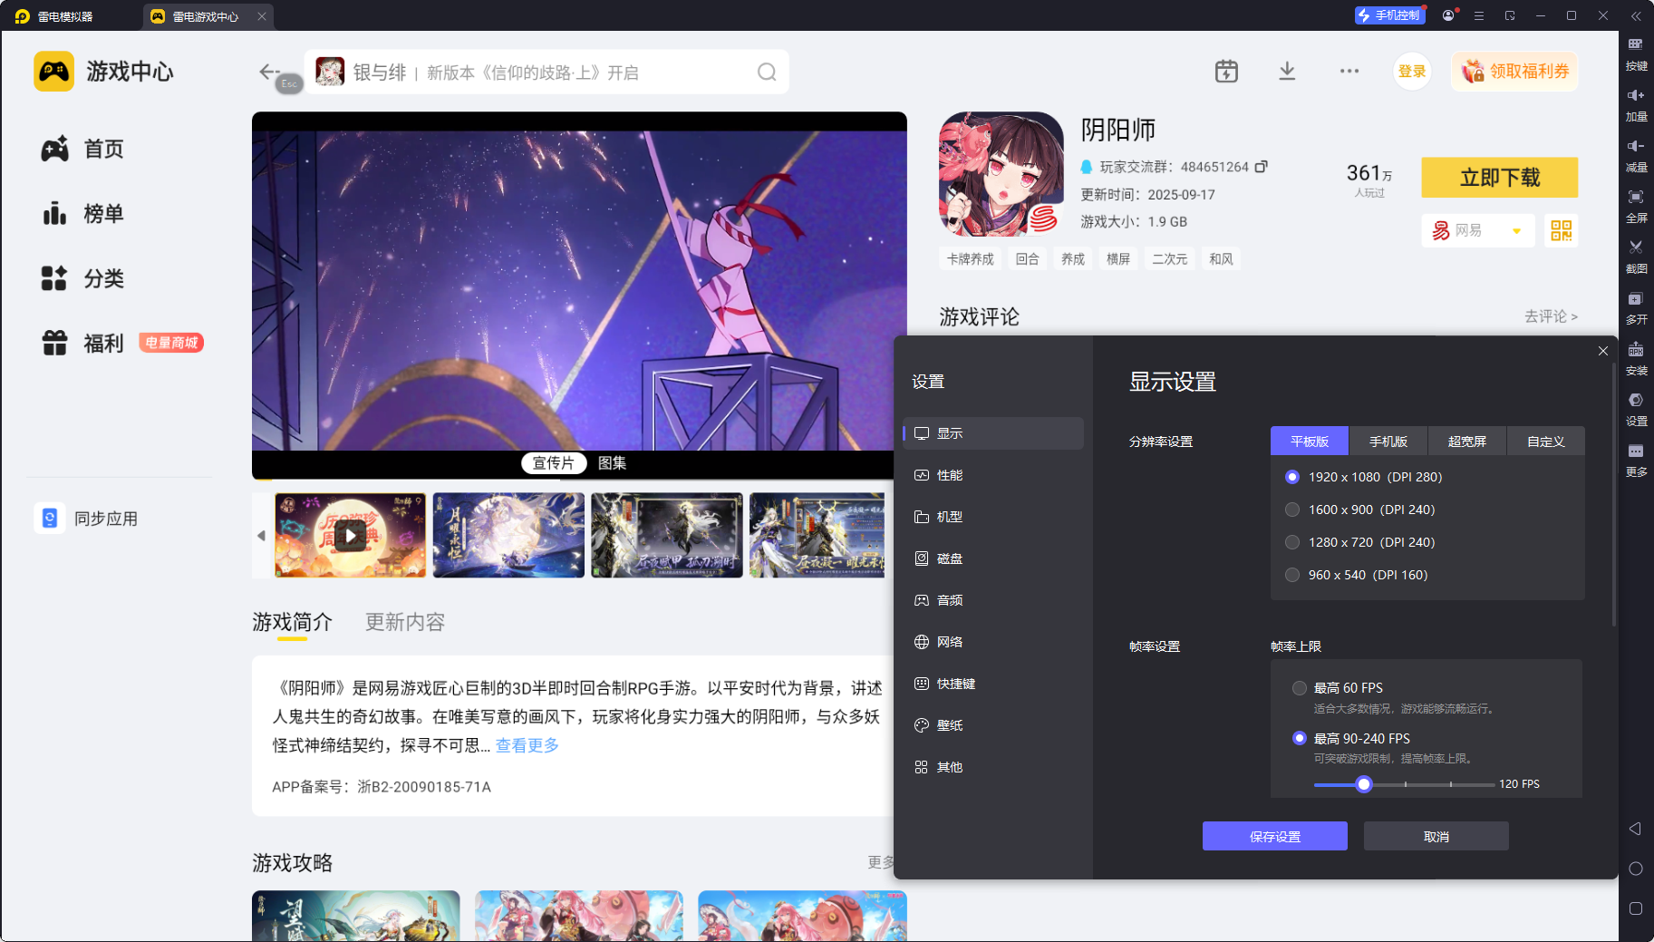This screenshot has height=942, width=1654.
Task: Close the 雷电游戏中心 tab
Action: pyautogui.click(x=262, y=16)
